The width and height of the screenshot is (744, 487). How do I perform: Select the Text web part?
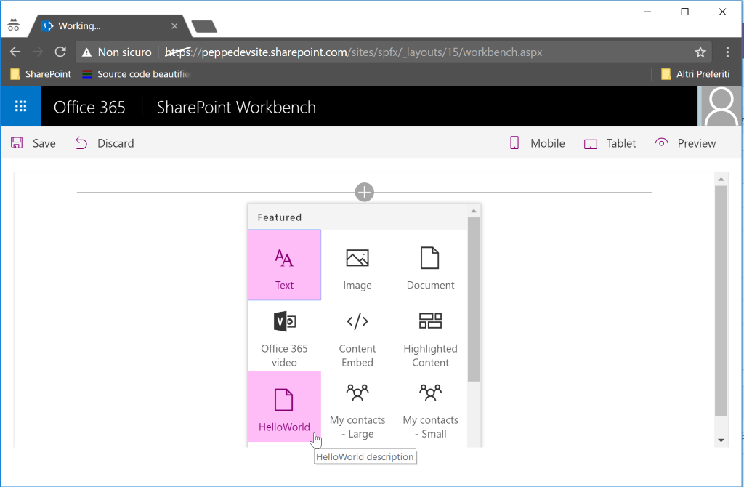click(x=284, y=265)
